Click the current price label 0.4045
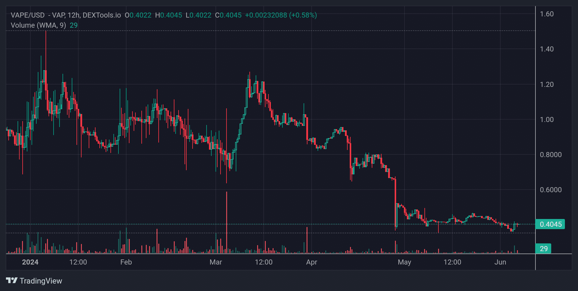The image size is (578, 291). pos(550,224)
